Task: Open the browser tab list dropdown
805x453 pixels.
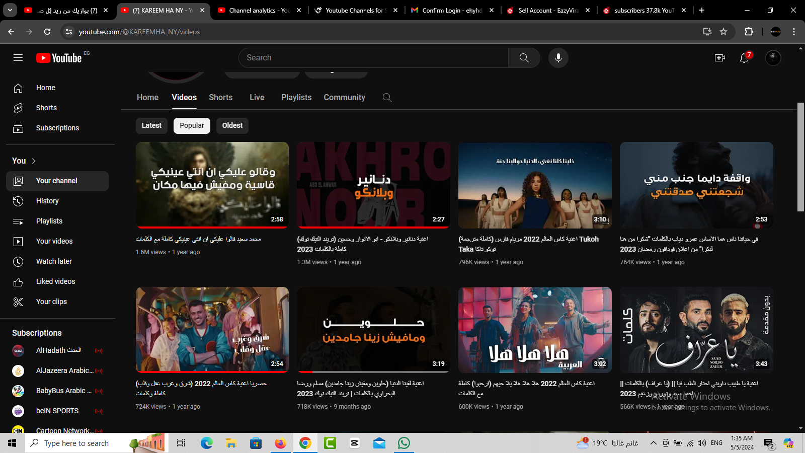Action: [x=10, y=10]
